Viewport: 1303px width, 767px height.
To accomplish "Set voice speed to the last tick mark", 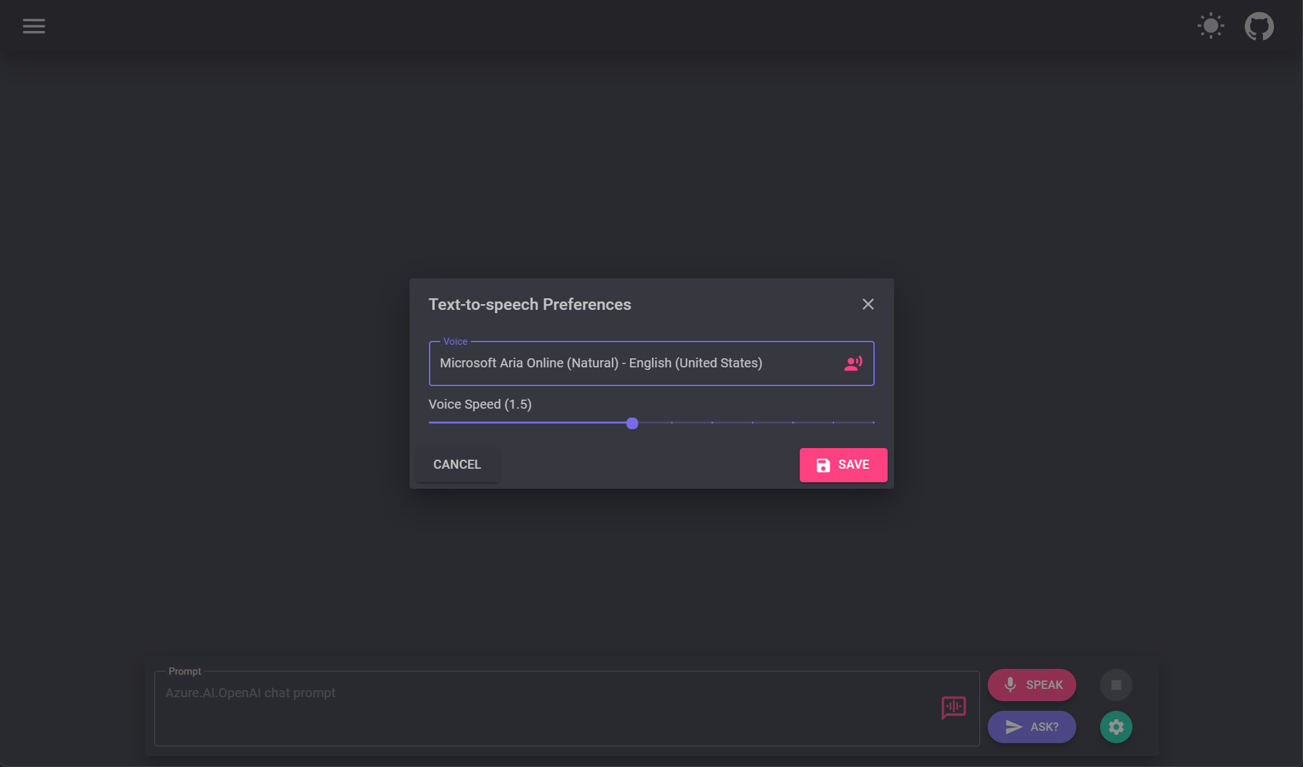I will (x=873, y=423).
